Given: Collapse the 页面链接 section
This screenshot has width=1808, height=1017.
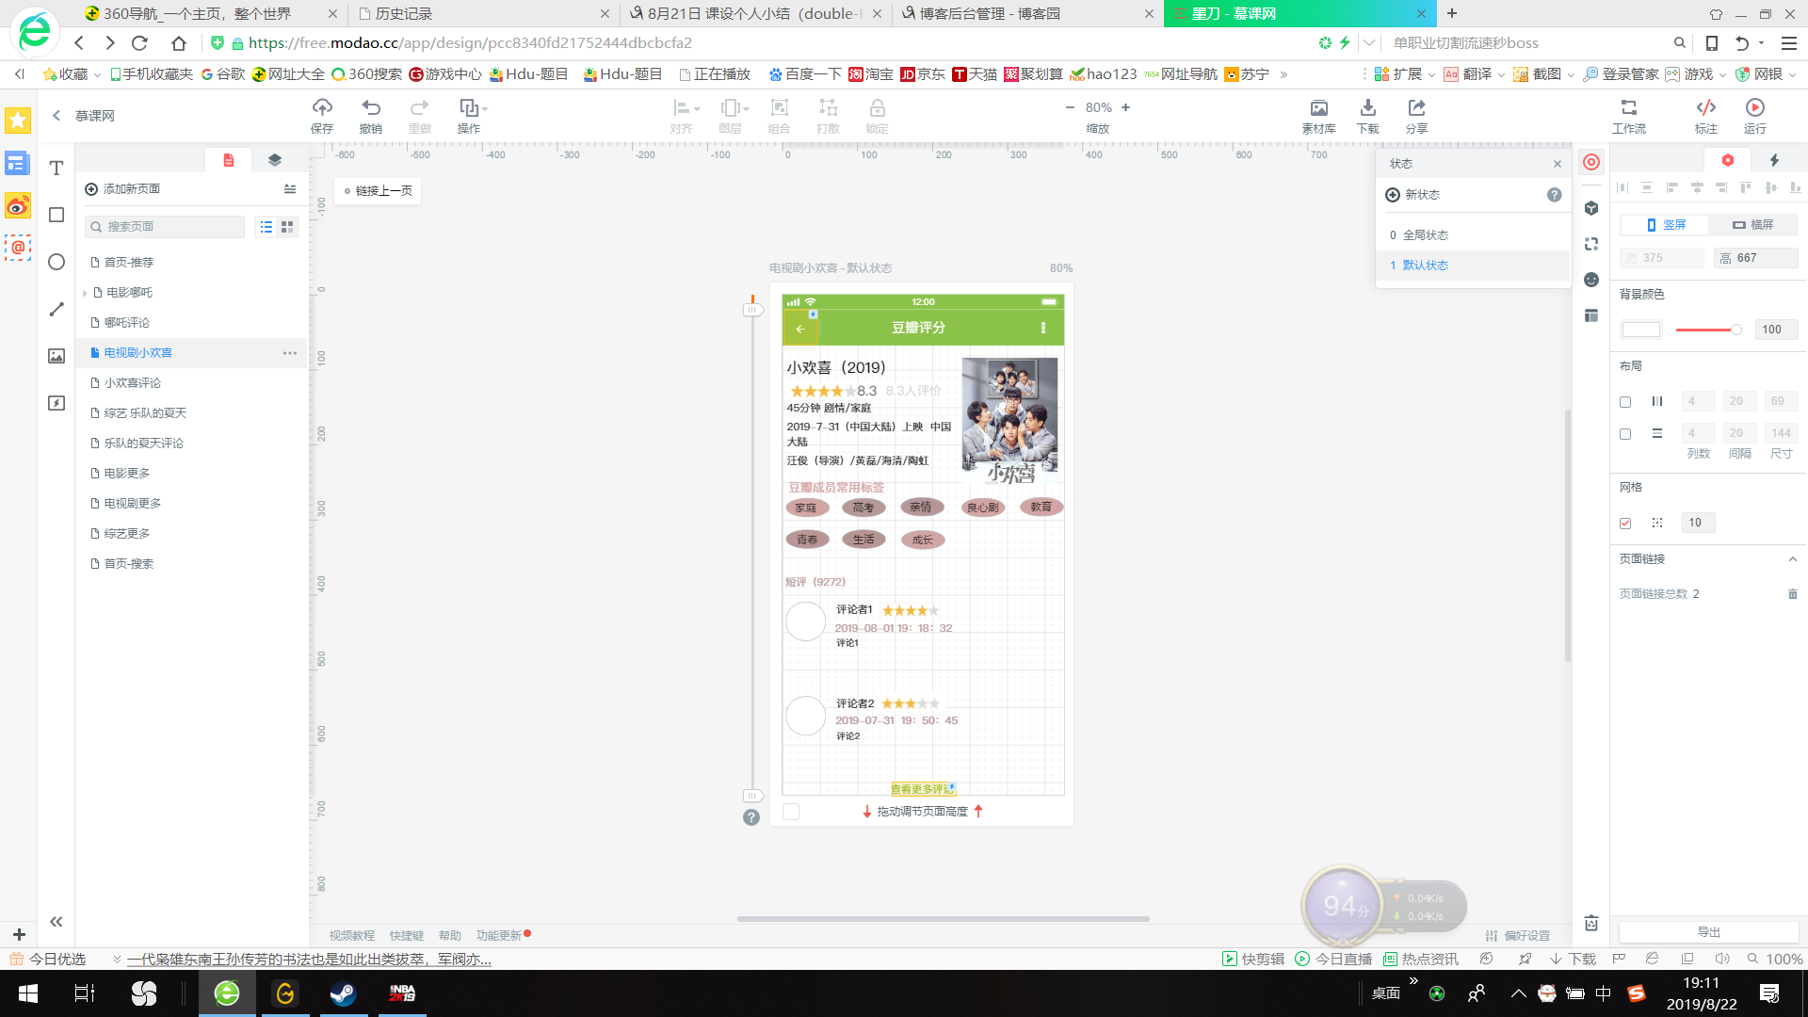Looking at the screenshot, I should [x=1792, y=559].
